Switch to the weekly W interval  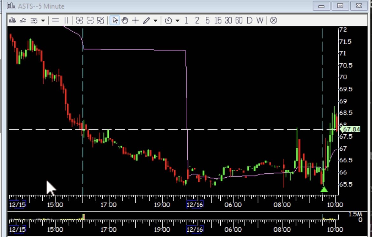260,21
